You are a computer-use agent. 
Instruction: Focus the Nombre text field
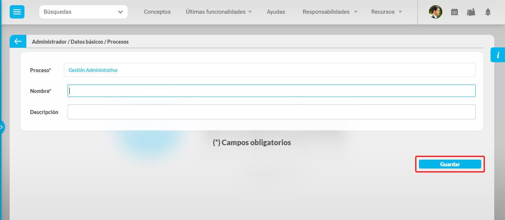coord(271,91)
